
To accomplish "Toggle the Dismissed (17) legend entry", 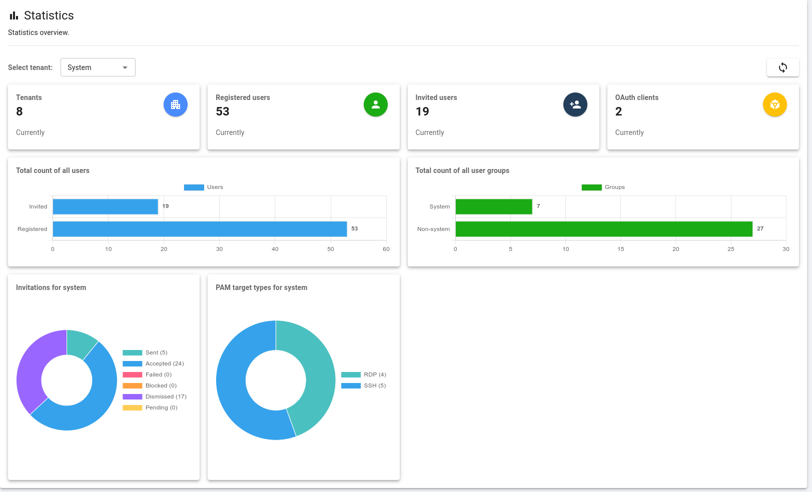I will [x=155, y=397].
